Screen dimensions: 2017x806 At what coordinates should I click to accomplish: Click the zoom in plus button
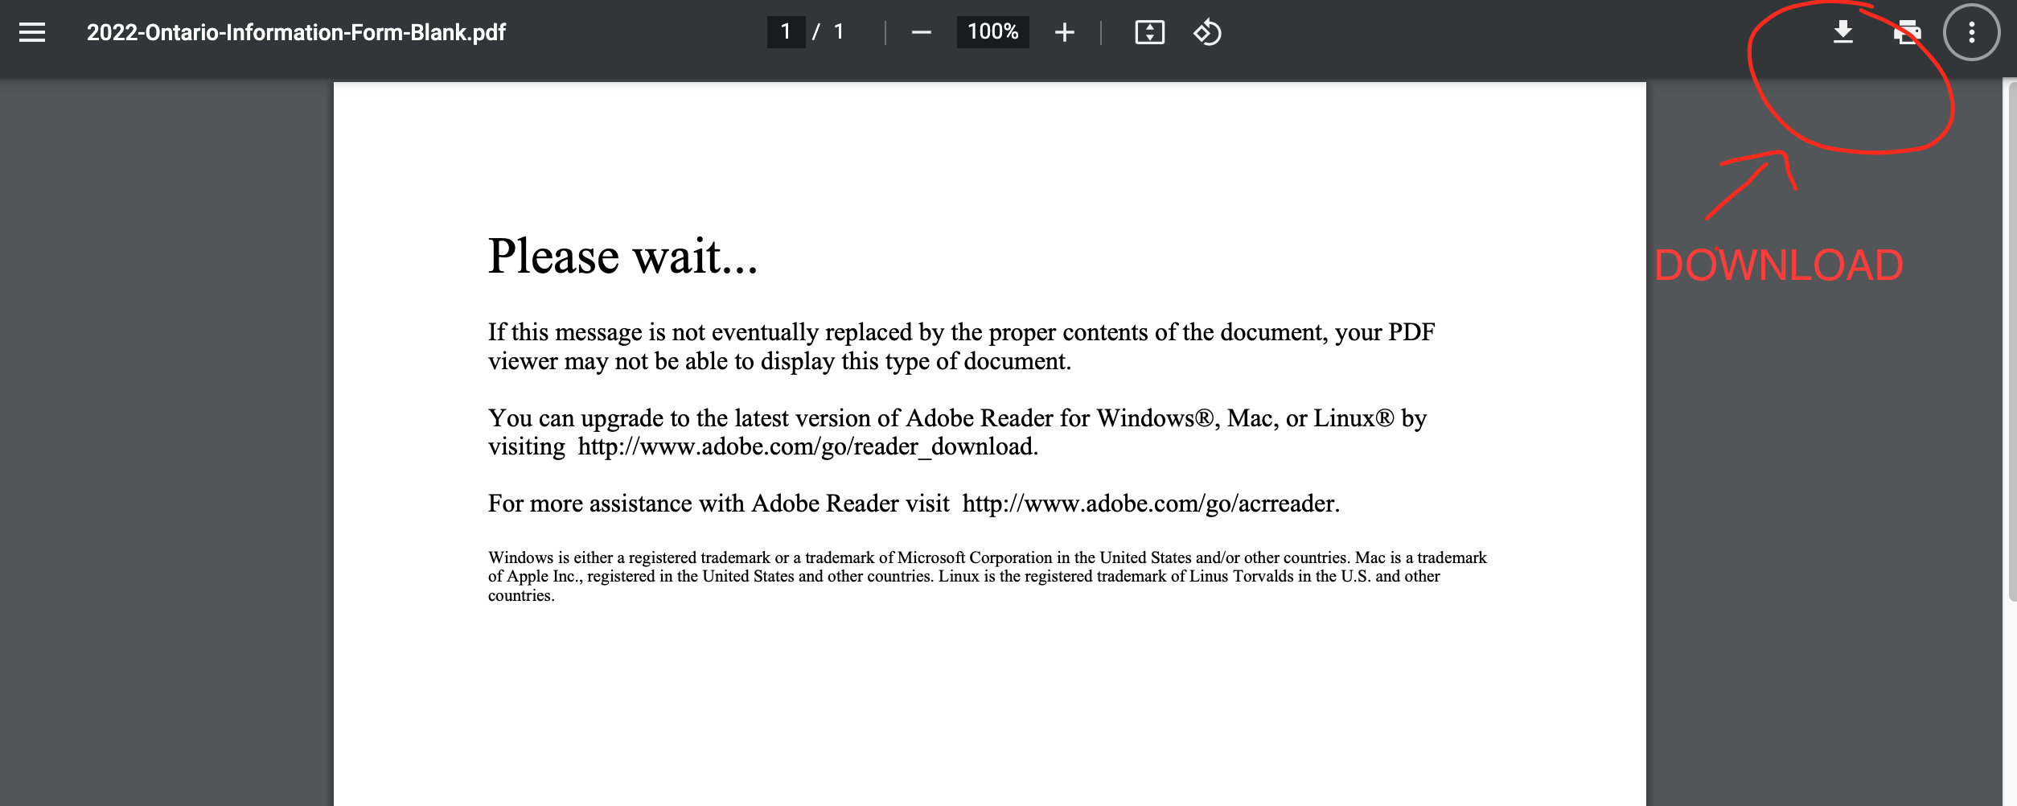coord(1064,32)
